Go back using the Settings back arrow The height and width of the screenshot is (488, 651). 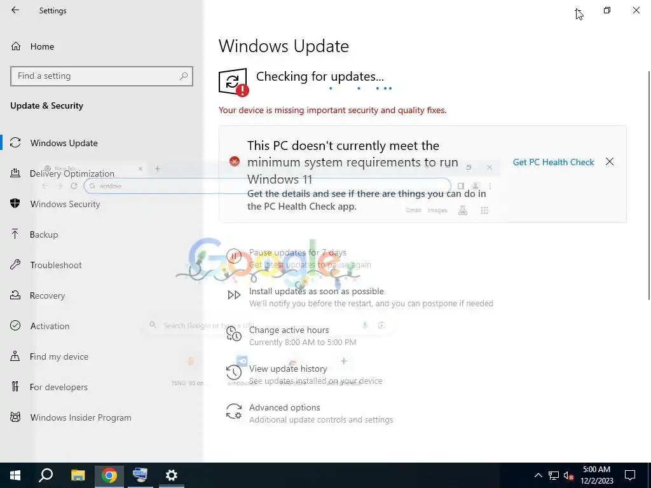pyautogui.click(x=15, y=10)
